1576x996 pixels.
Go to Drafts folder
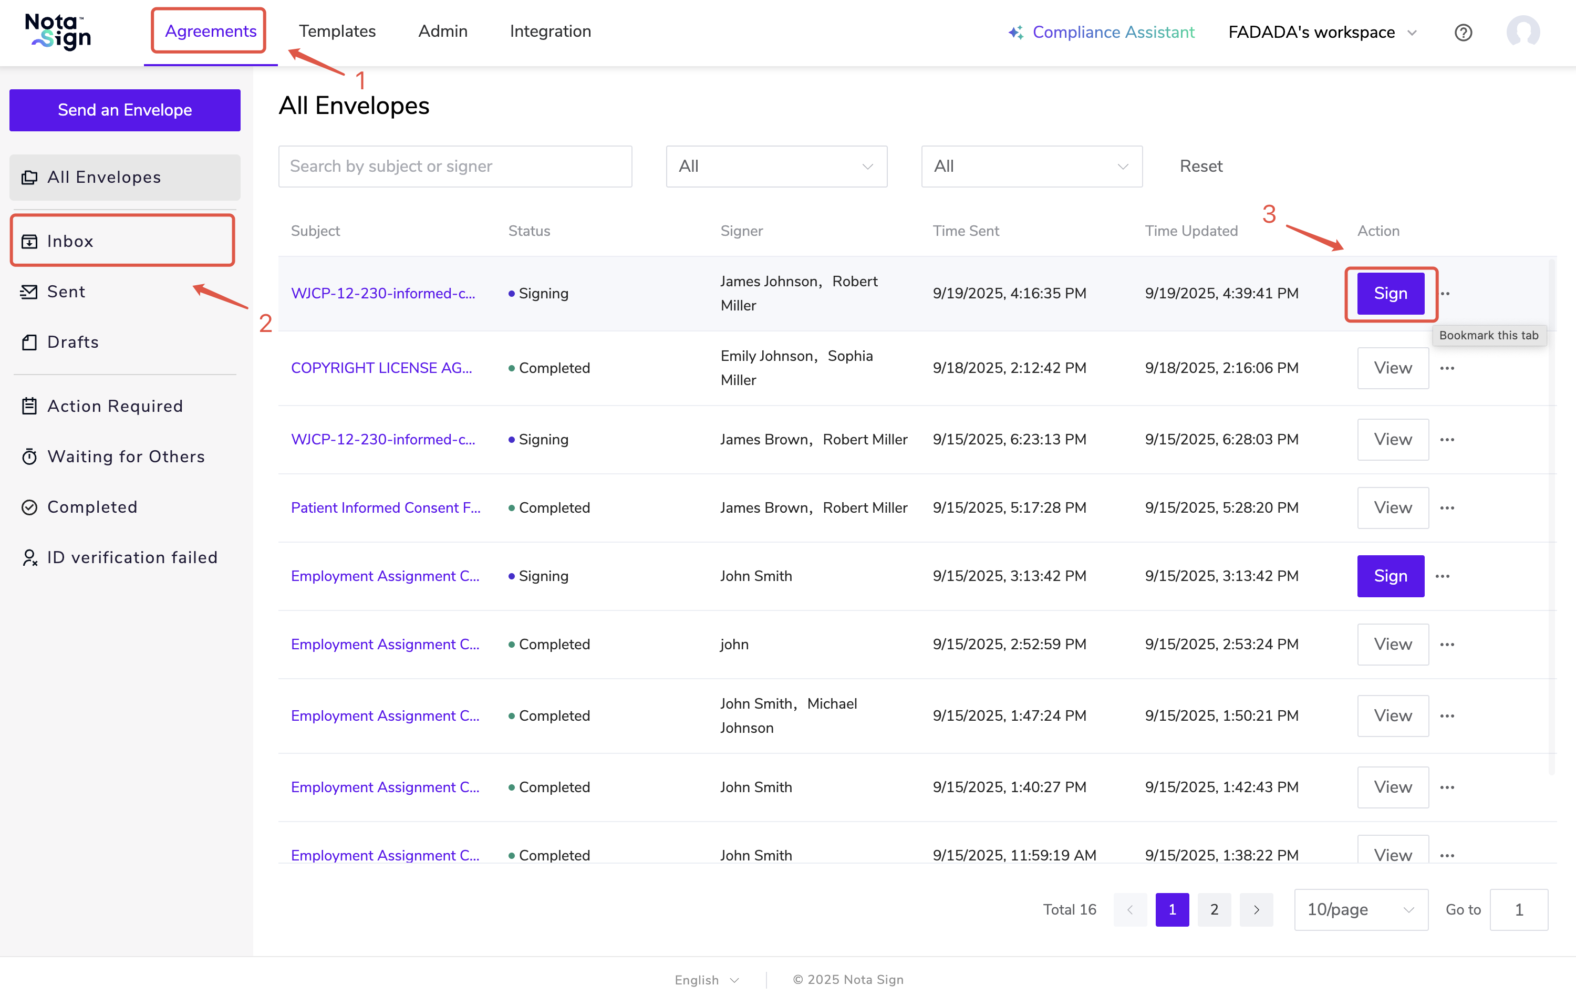(72, 343)
